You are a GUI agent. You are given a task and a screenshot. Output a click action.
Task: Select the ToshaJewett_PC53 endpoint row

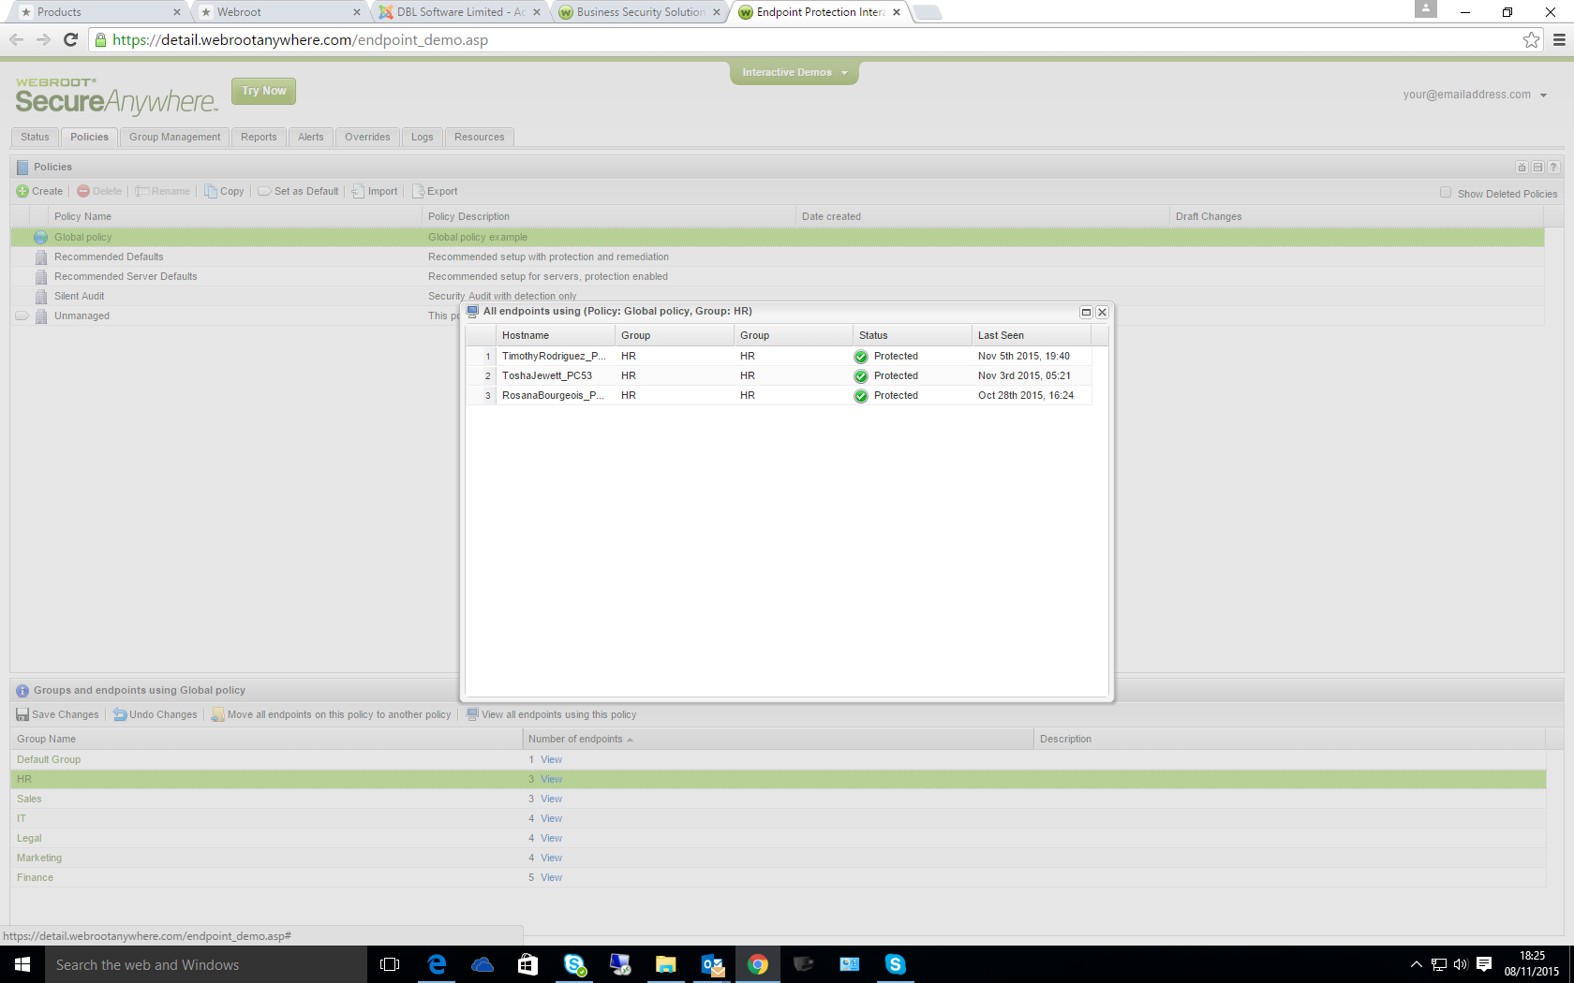tap(780, 376)
